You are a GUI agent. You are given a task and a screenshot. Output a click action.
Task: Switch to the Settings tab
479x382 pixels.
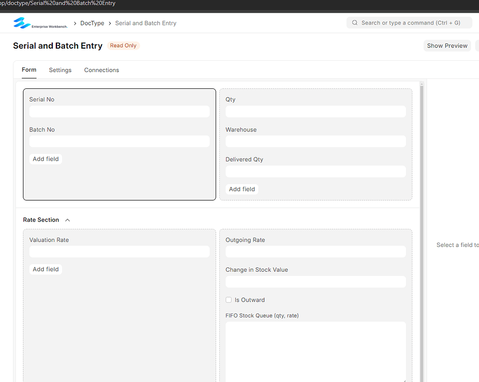(x=60, y=70)
